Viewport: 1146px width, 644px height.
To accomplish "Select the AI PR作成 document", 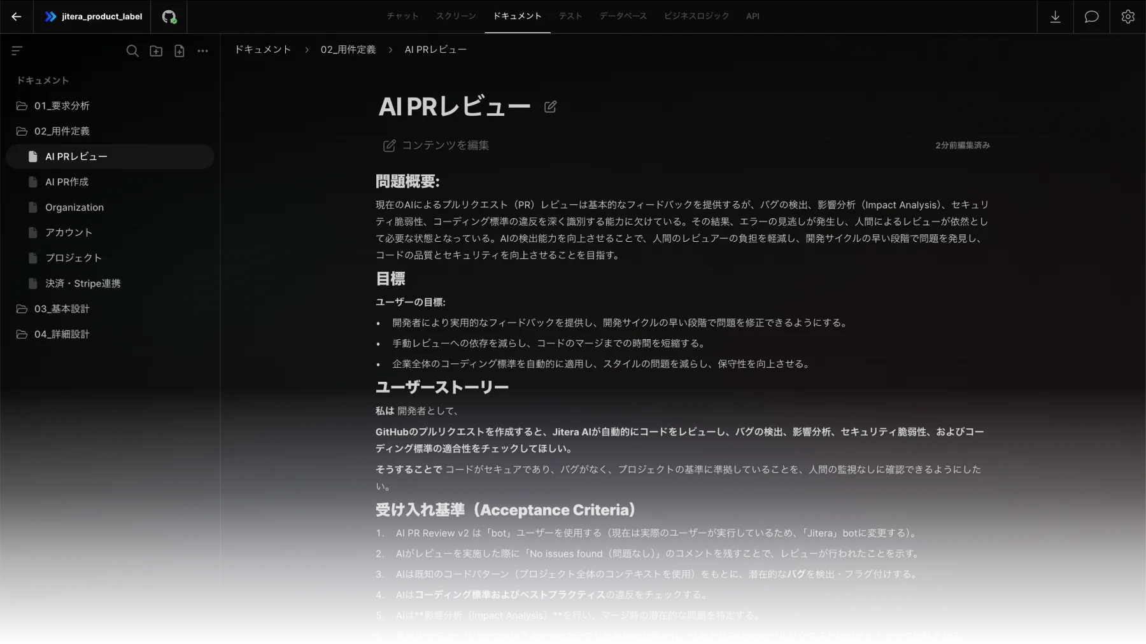I will (67, 181).
